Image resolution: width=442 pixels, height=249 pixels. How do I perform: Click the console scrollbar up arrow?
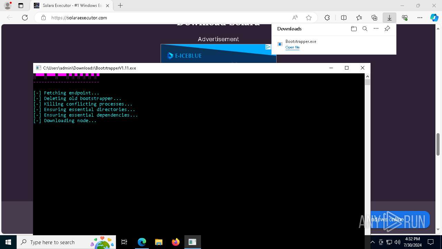click(367, 76)
